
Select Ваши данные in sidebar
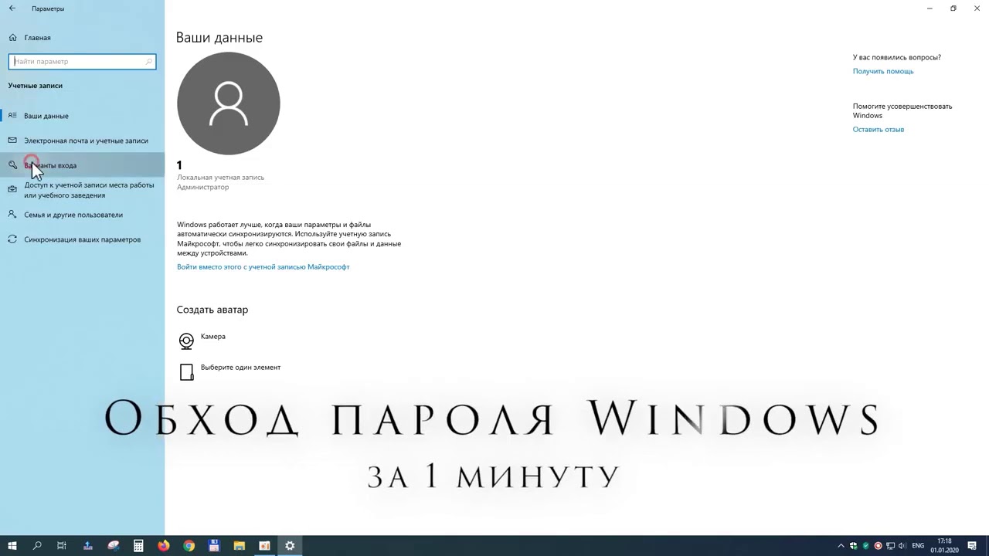[x=82, y=116]
